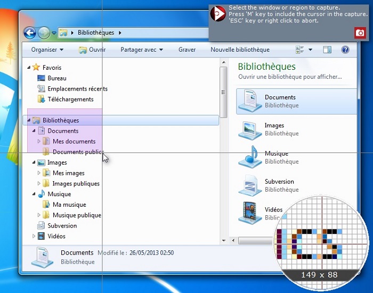373x293 pixels.
Task: Open the Subversion library icon
Action: [x=249, y=185]
